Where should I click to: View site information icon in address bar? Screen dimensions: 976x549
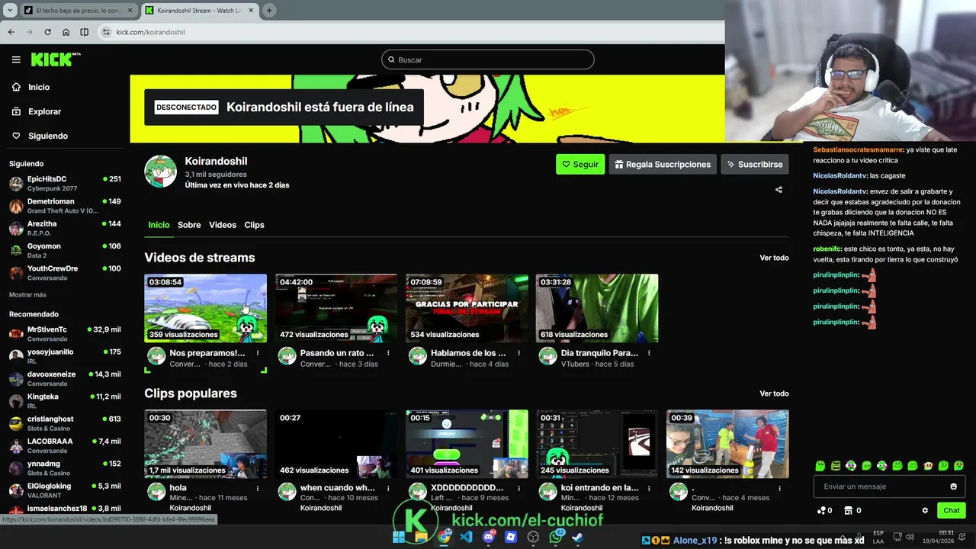[106, 32]
